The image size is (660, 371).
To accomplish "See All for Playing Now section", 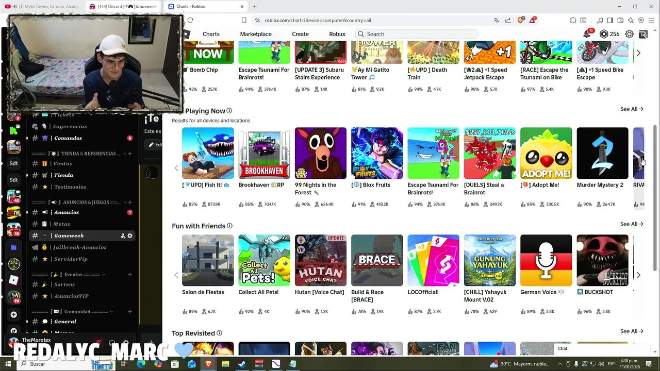I will tap(632, 109).
